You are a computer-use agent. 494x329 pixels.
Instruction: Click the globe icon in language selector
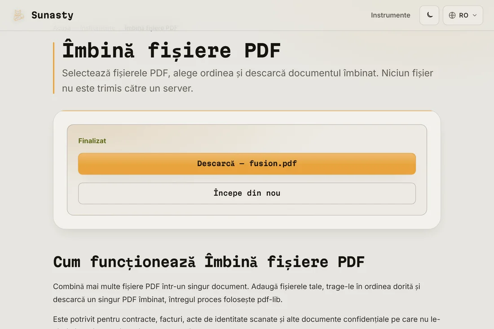[x=452, y=15]
